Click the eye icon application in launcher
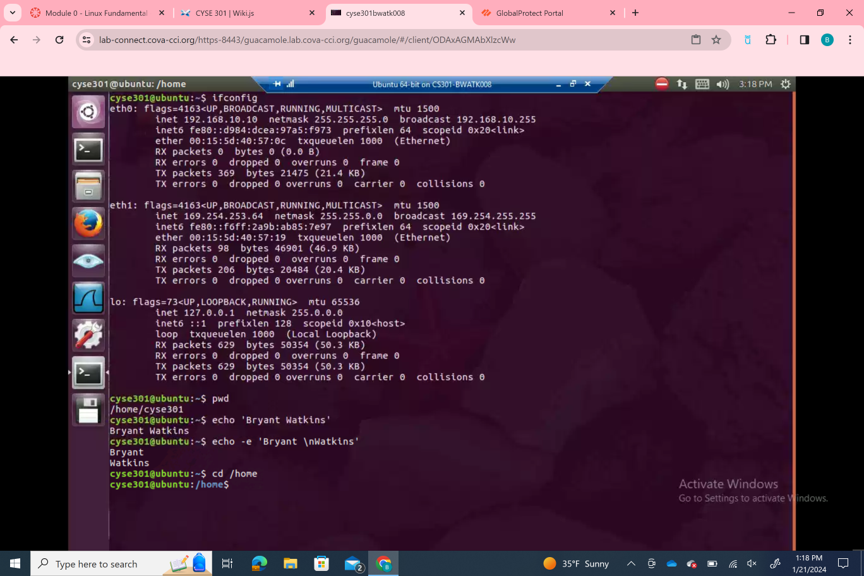864x576 pixels. point(88,261)
